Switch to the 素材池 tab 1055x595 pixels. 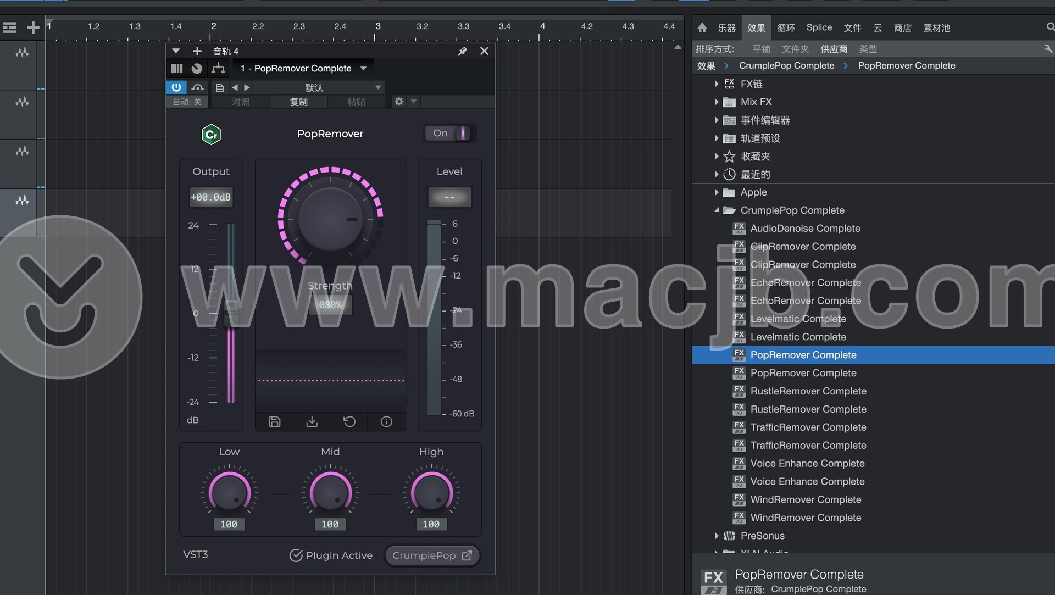point(936,27)
